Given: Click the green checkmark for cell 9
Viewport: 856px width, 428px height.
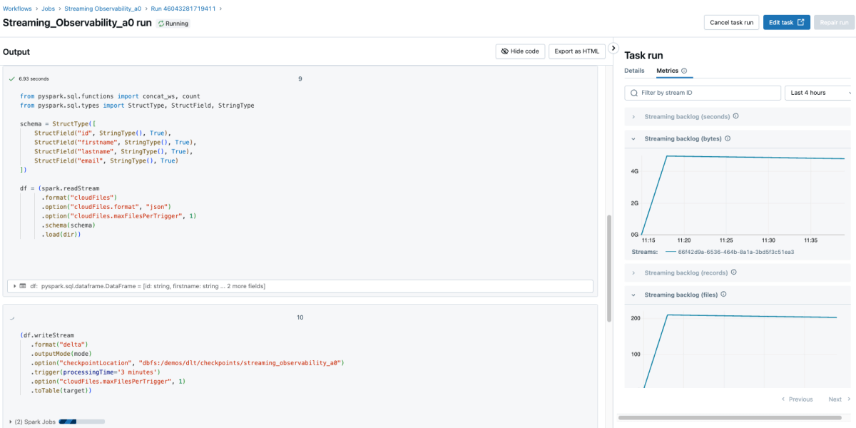Looking at the screenshot, I should pos(12,78).
